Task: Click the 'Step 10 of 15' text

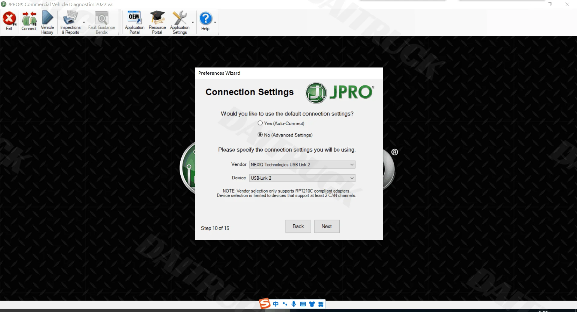Action: coord(215,228)
